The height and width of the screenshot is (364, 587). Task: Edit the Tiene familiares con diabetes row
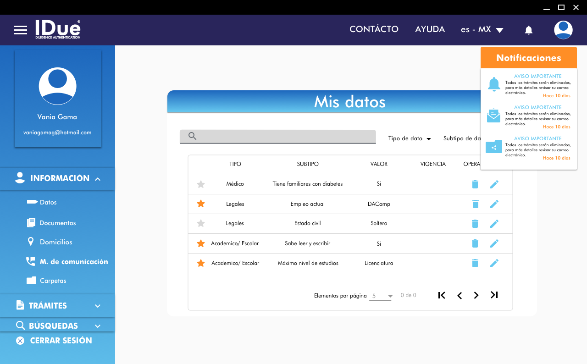click(x=494, y=184)
